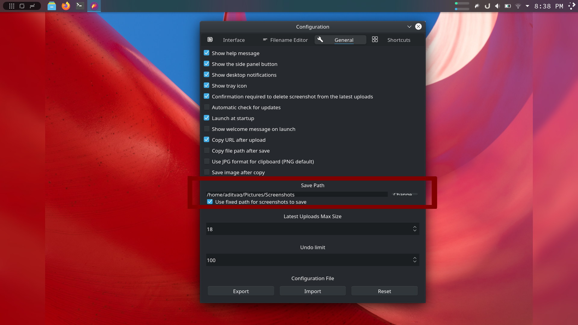Viewport: 578px width, 325px height.
Task: Click the Import configuration button
Action: click(x=312, y=291)
